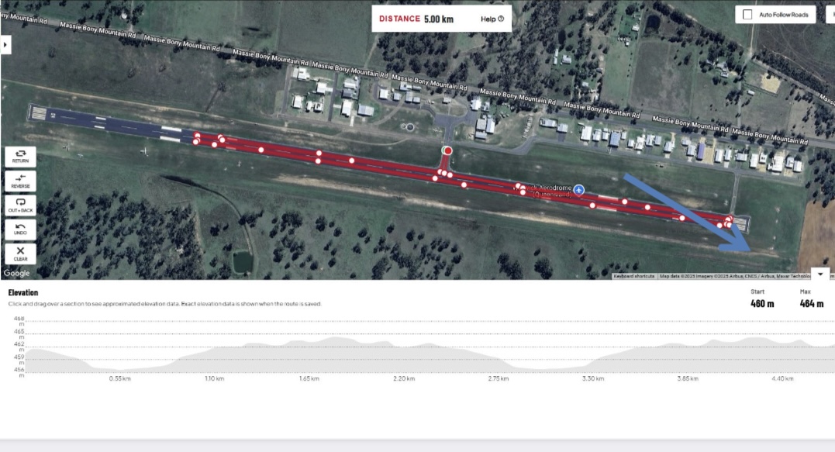
Task: Click the Start 460 m value
Action: click(x=762, y=303)
